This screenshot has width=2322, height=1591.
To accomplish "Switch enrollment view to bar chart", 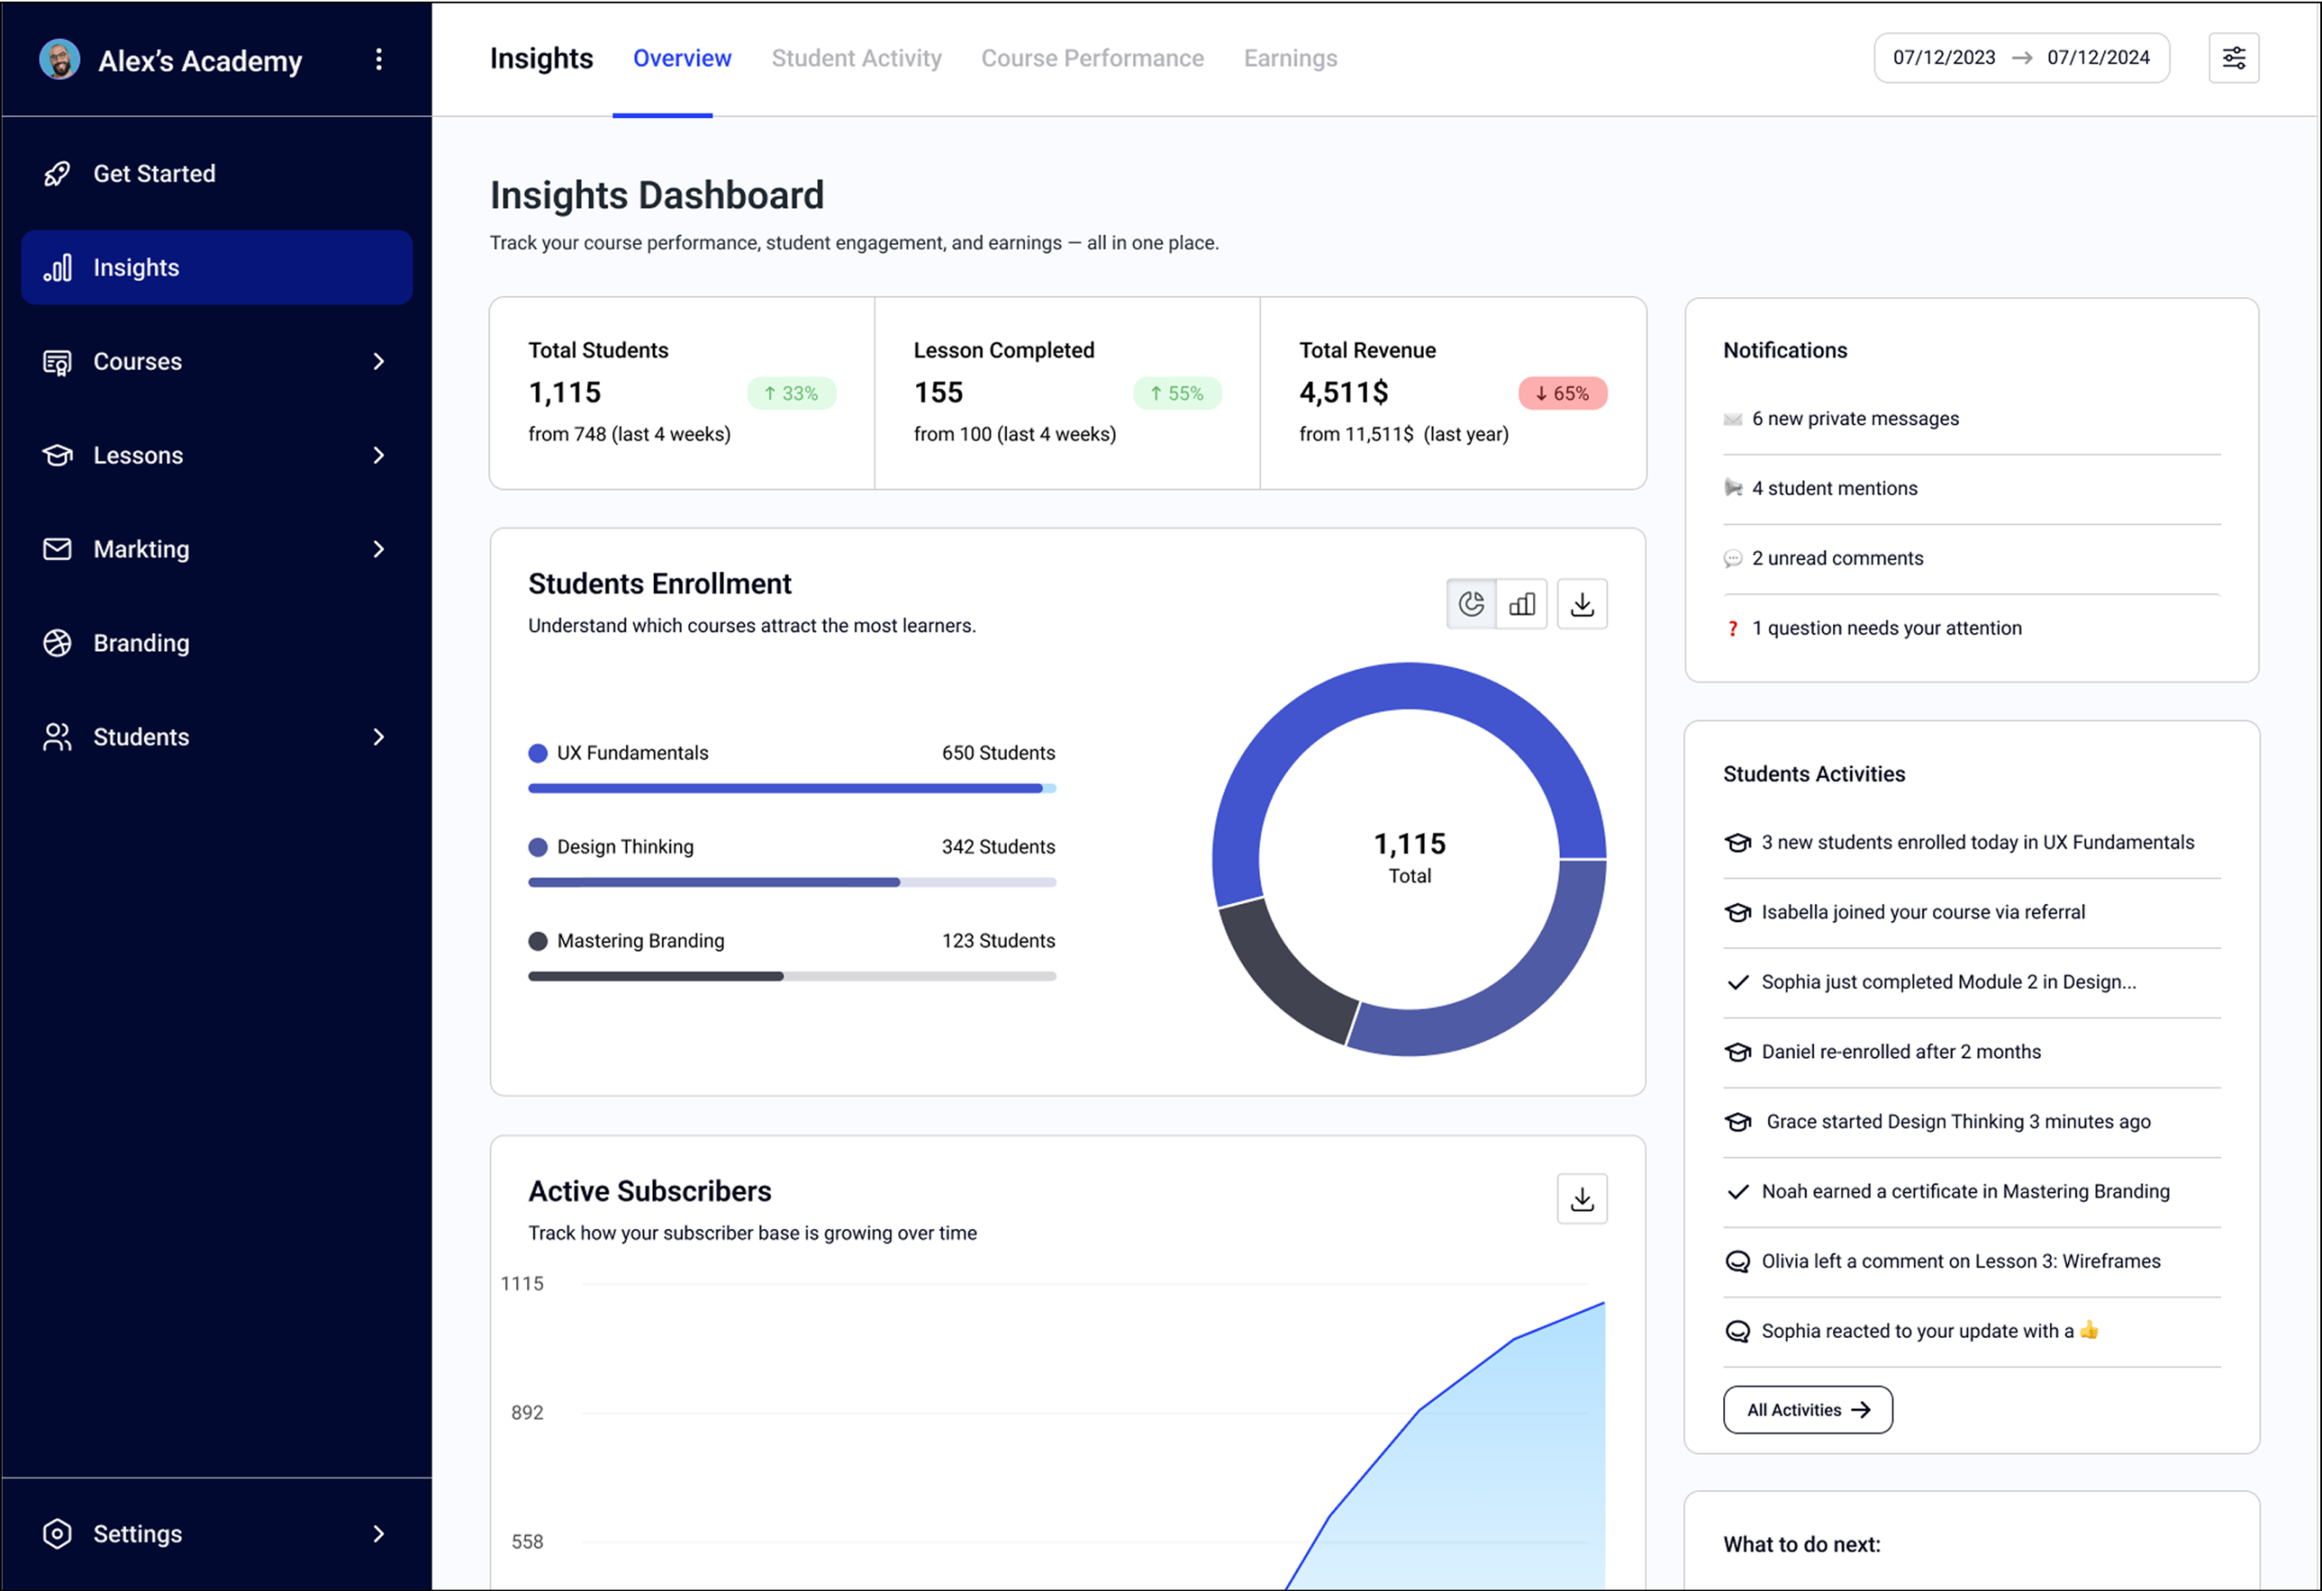I will (1522, 605).
